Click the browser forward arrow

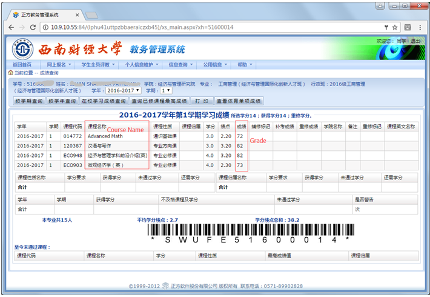pos(22,27)
